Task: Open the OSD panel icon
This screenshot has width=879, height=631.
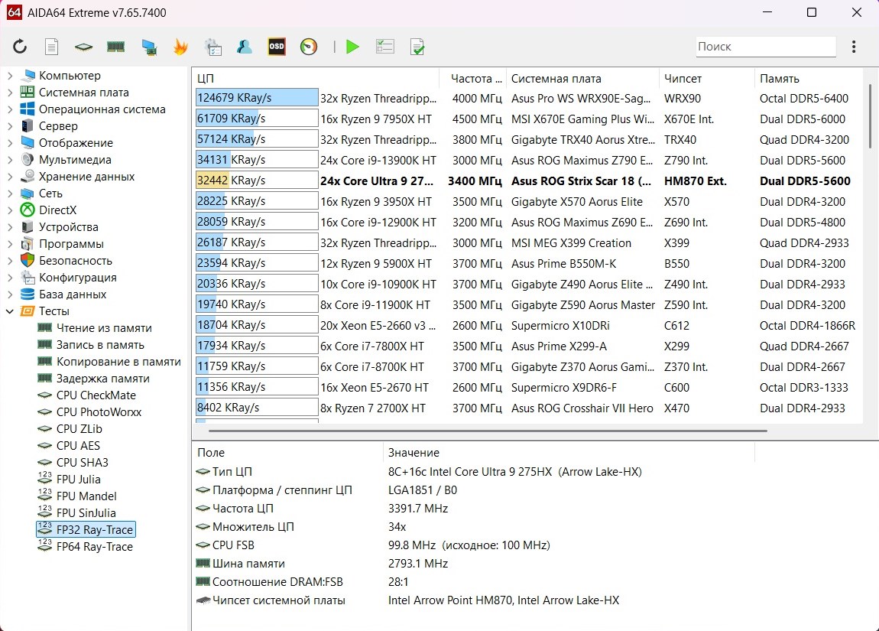Action: (276, 47)
